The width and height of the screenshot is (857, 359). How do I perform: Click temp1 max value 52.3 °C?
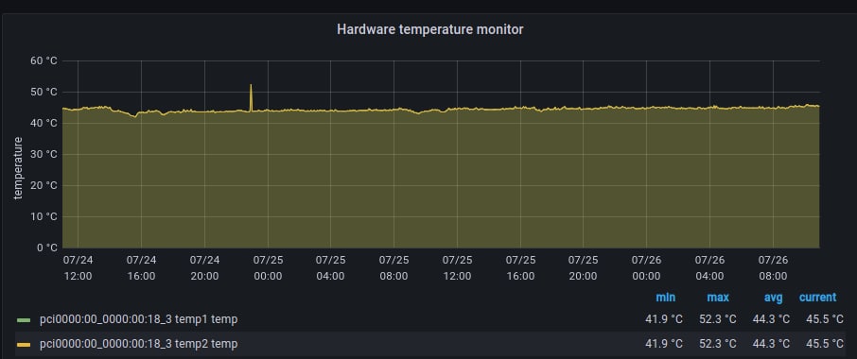click(718, 319)
